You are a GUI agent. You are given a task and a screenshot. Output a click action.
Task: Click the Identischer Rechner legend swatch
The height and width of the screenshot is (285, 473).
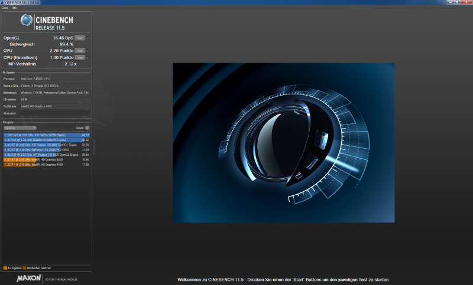coord(25,268)
